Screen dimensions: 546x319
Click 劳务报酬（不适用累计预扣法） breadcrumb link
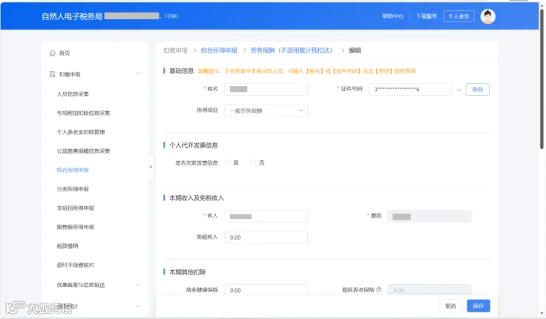coord(291,50)
